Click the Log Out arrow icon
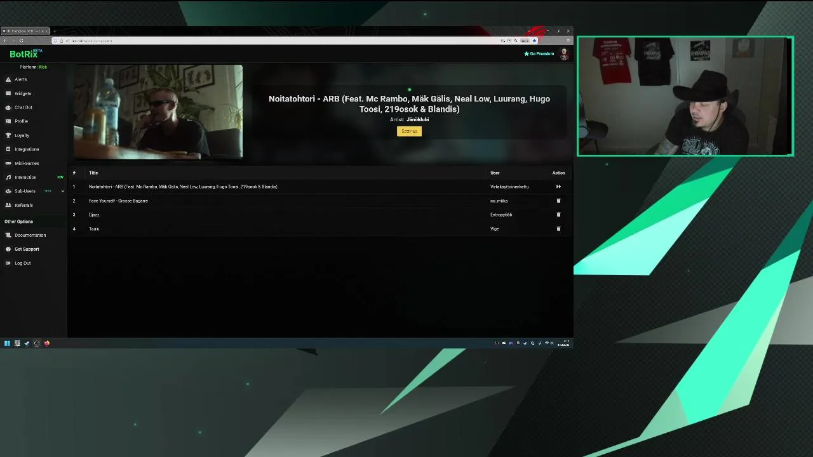813x457 pixels. click(x=8, y=263)
